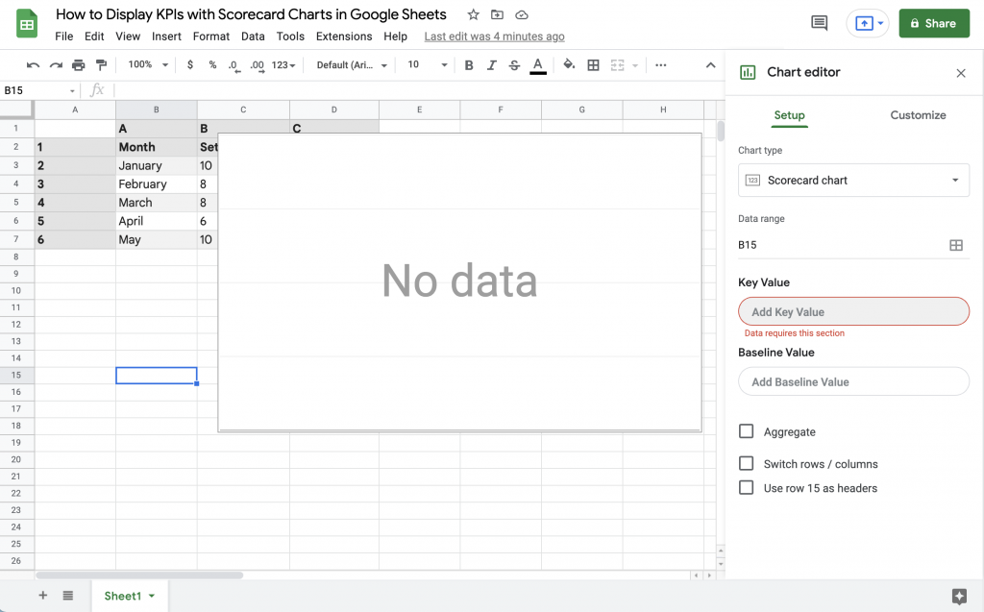Apply strikethrough formatting
The width and height of the screenshot is (984, 612).
tap(514, 64)
